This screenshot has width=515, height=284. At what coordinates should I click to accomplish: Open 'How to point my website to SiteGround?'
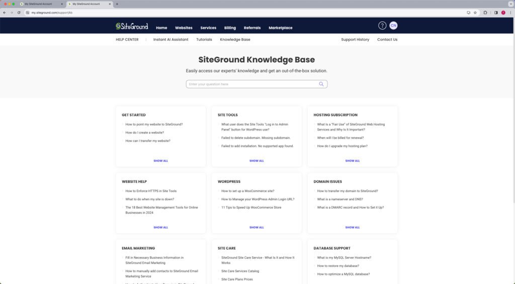[154, 124]
